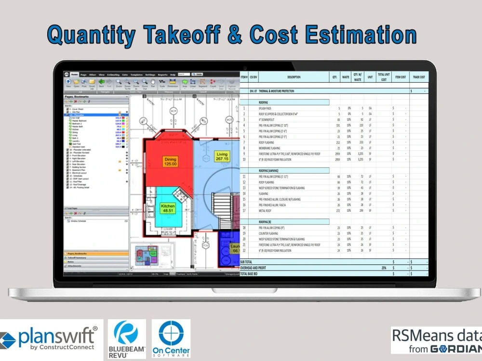Select the Pan hand tool

(x=153, y=82)
